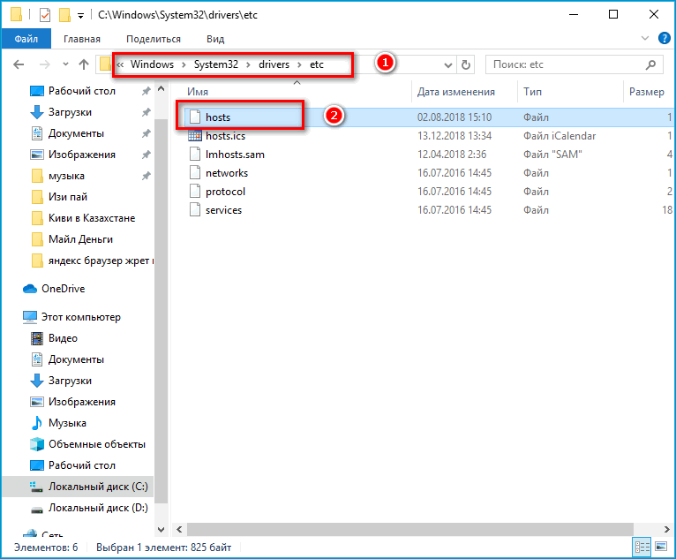The width and height of the screenshot is (676, 559).
Task: Select Локальный диск (C:) drive
Action: coord(98,486)
